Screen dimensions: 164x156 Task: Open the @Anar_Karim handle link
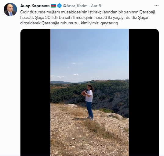click(75, 6)
